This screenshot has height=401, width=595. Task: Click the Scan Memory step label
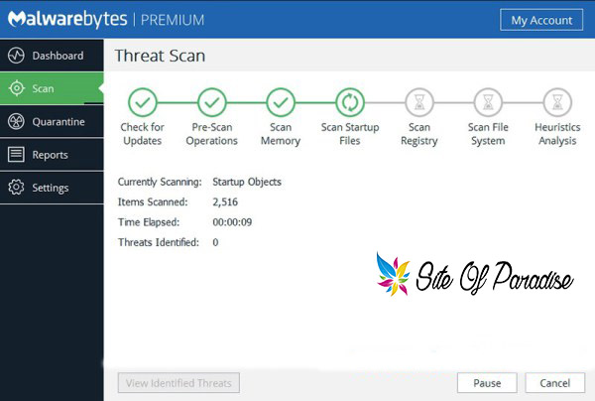pyautogui.click(x=281, y=134)
